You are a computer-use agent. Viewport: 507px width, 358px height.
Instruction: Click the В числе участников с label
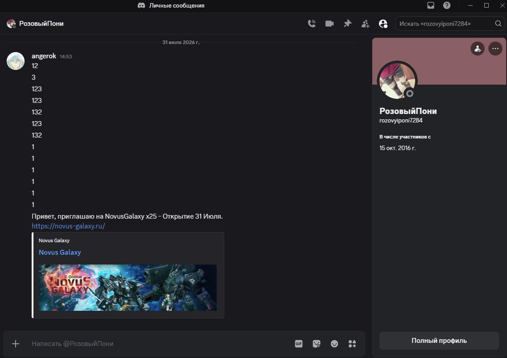point(405,137)
